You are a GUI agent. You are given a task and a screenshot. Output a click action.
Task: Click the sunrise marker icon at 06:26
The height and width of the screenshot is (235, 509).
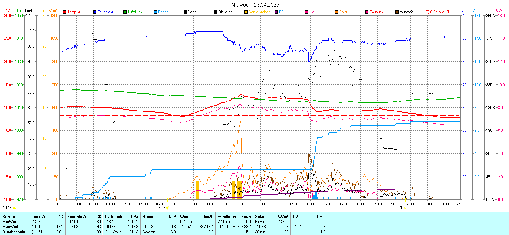(168, 208)
